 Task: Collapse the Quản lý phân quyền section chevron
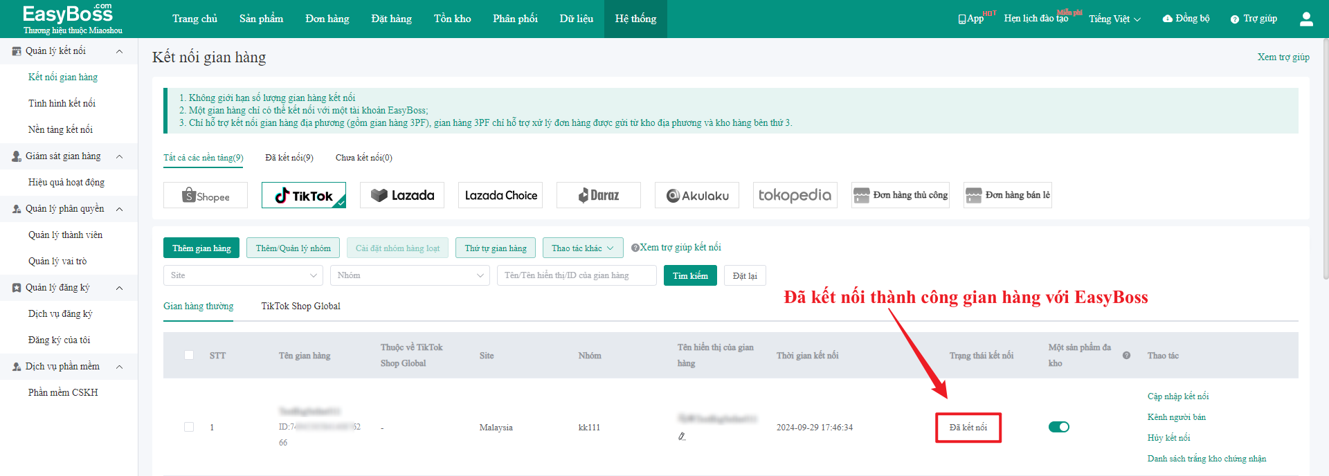click(119, 209)
